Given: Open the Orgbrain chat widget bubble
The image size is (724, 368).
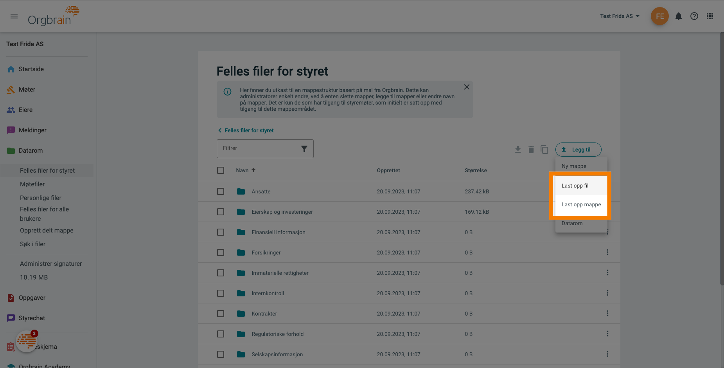Looking at the screenshot, I should [27, 341].
